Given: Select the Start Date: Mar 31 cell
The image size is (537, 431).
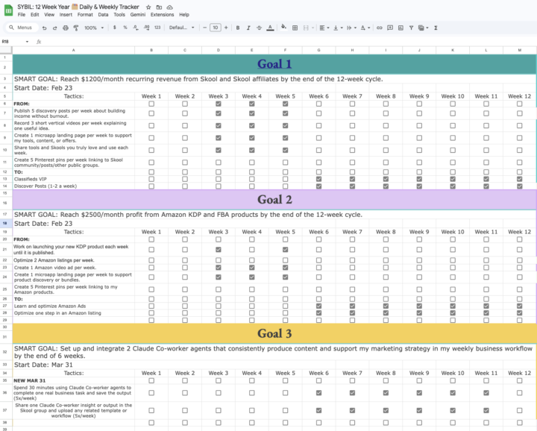Looking at the screenshot, I should 73,365.
